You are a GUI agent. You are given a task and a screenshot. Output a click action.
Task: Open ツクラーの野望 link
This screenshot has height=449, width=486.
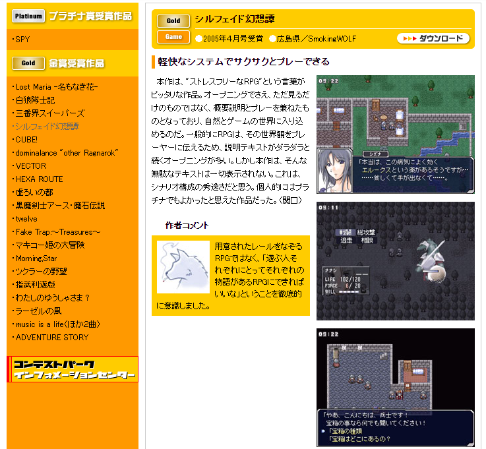tap(42, 272)
